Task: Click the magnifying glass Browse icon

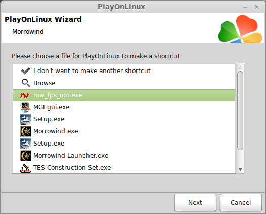Action: tap(26, 83)
